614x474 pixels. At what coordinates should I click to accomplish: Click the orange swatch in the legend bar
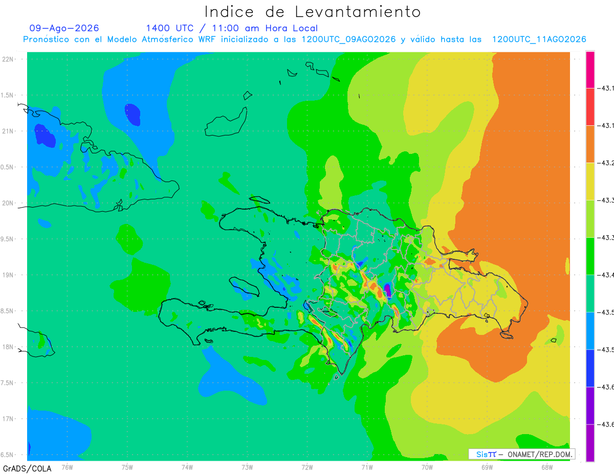pyautogui.click(x=590, y=144)
